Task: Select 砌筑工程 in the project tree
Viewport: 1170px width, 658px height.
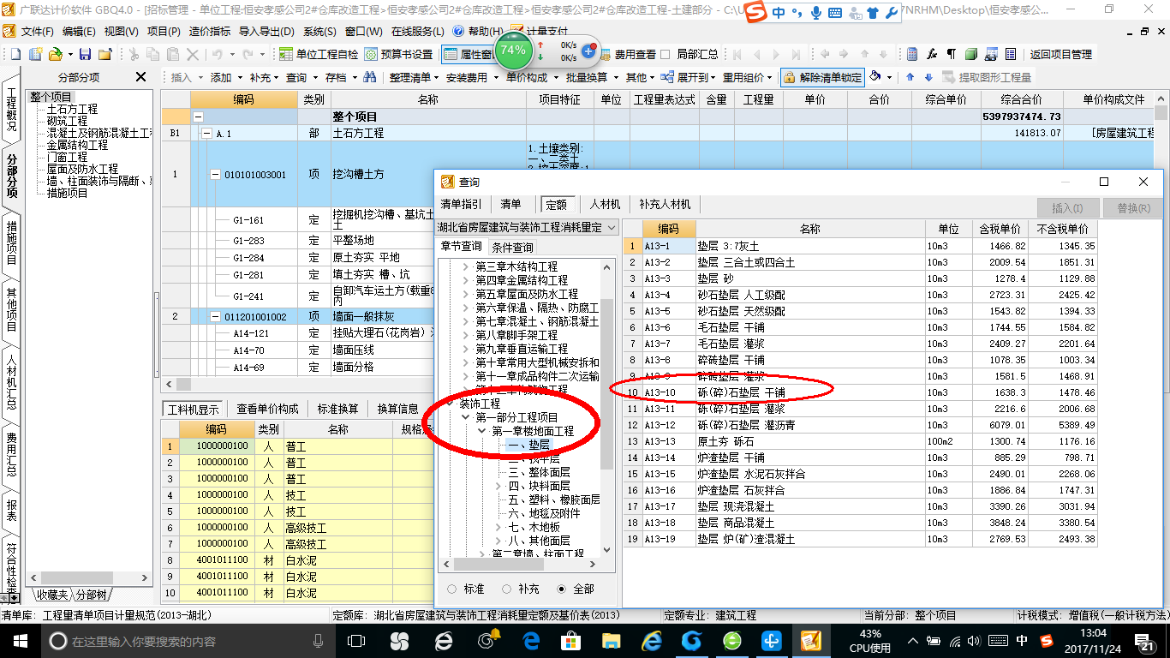Action: tap(67, 122)
